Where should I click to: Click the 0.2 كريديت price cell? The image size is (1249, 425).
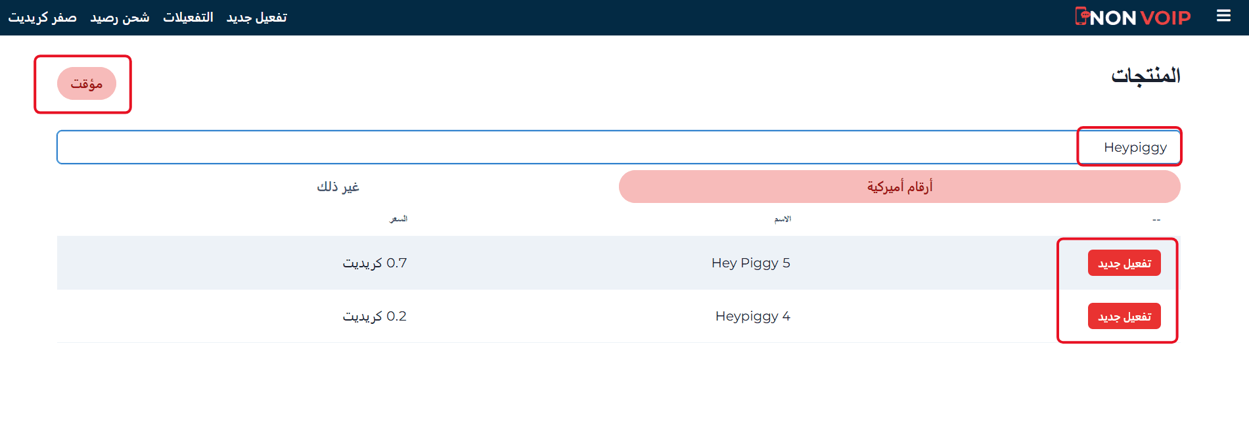pos(375,316)
